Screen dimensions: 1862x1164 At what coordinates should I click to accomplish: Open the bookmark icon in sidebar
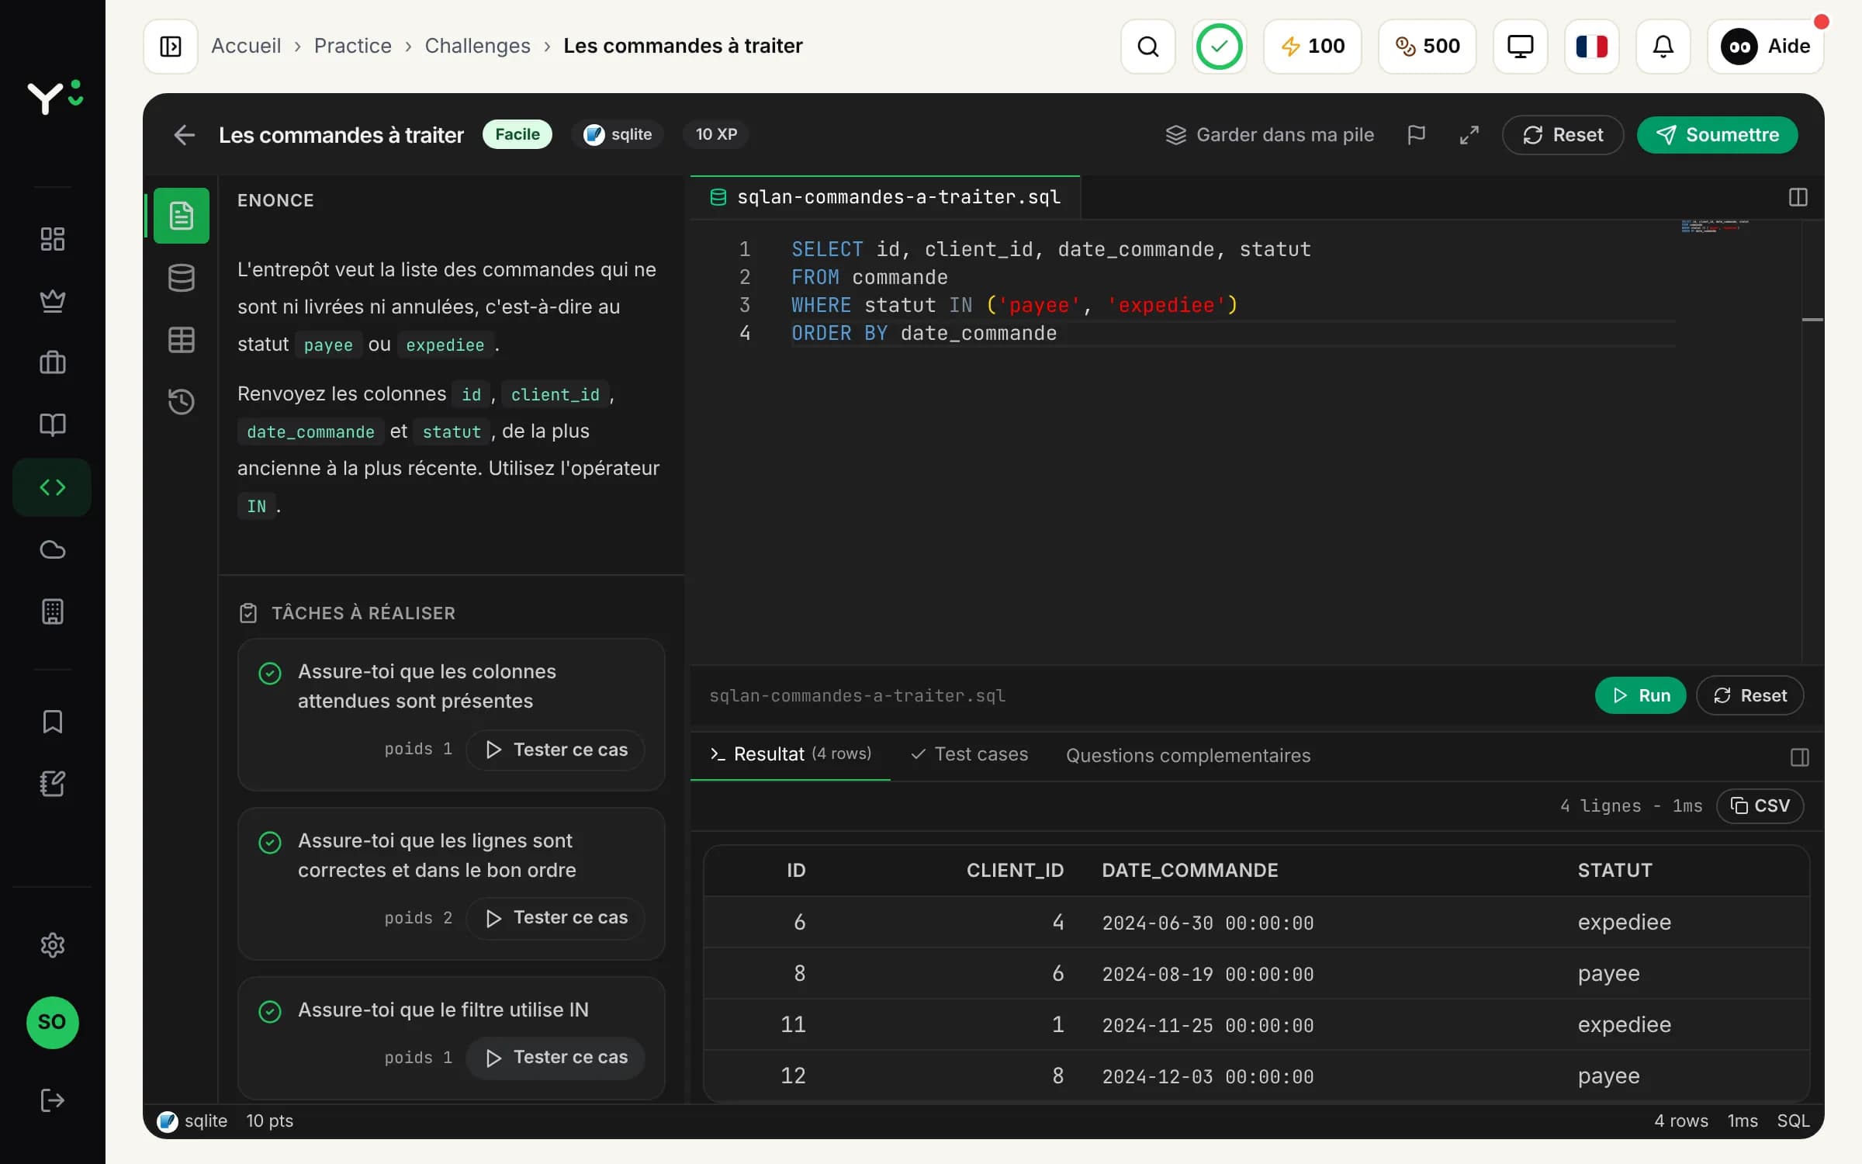53,722
